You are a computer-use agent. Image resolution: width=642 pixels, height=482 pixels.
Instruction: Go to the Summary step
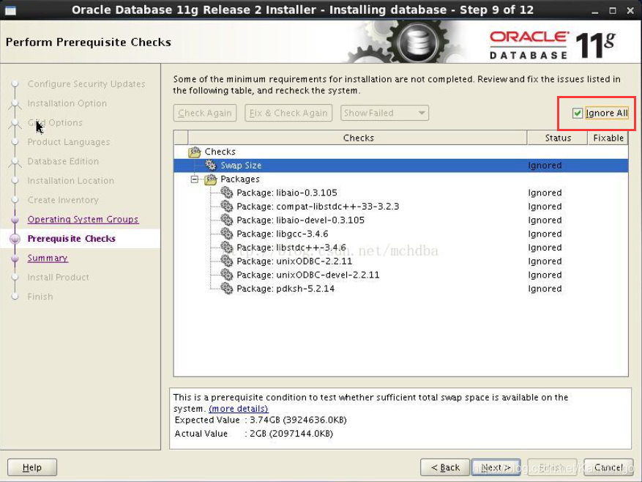click(48, 258)
